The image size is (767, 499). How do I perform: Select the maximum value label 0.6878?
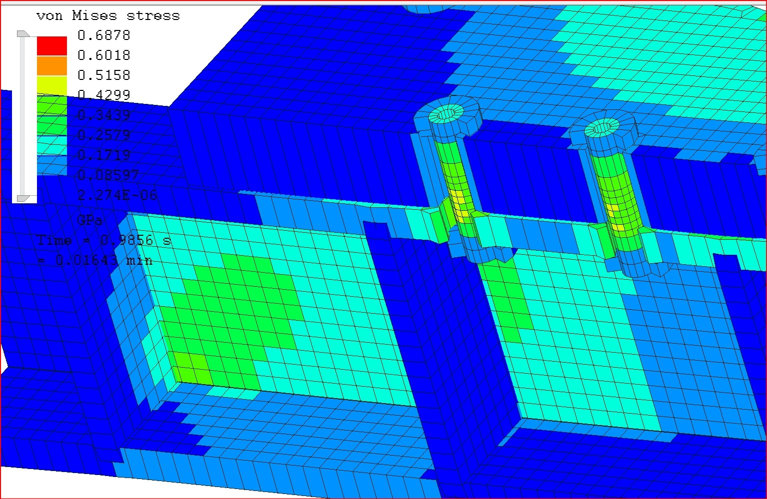pos(104,35)
